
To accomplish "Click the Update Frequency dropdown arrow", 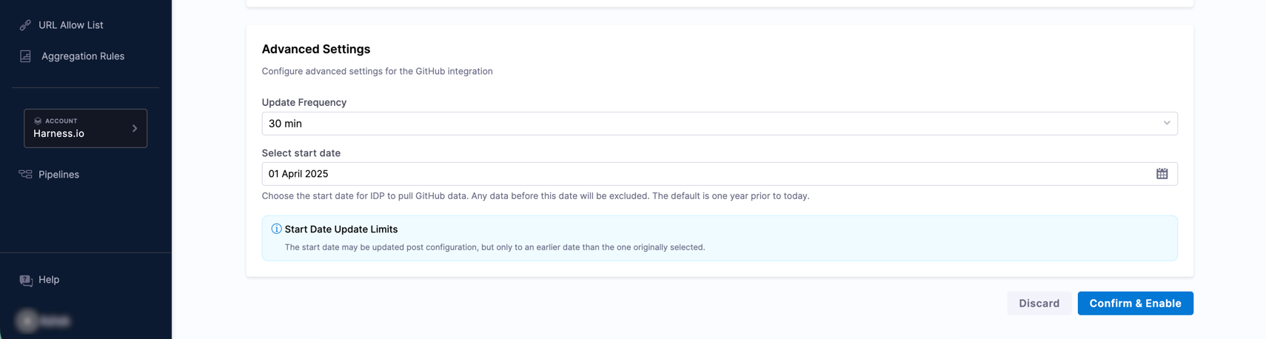I will [x=1166, y=124].
